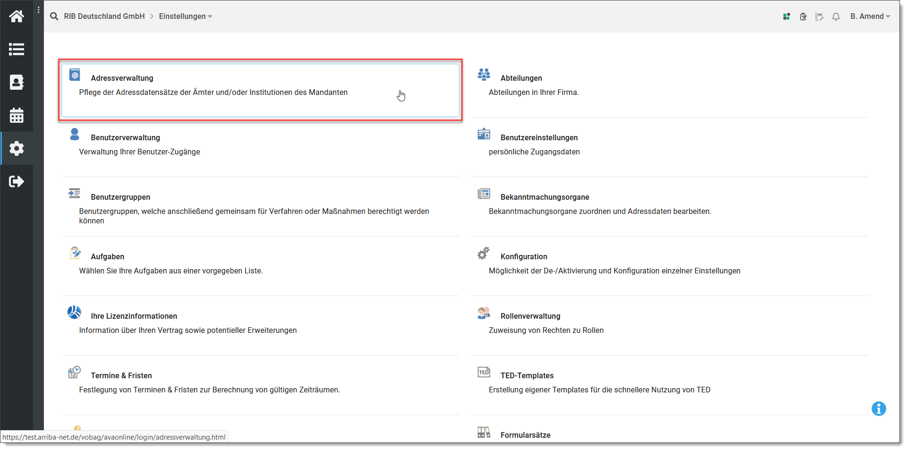Click the Abteilungen group icon
The image size is (907, 450).
(x=484, y=74)
